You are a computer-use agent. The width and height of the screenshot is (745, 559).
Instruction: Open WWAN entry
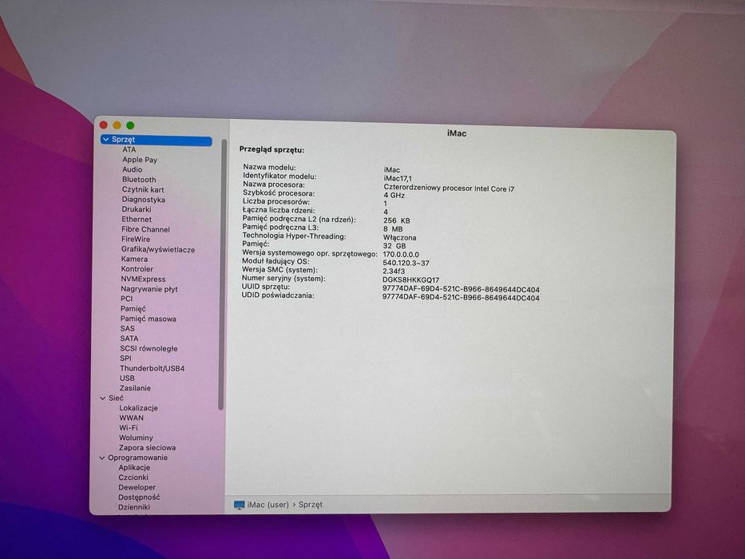[131, 418]
